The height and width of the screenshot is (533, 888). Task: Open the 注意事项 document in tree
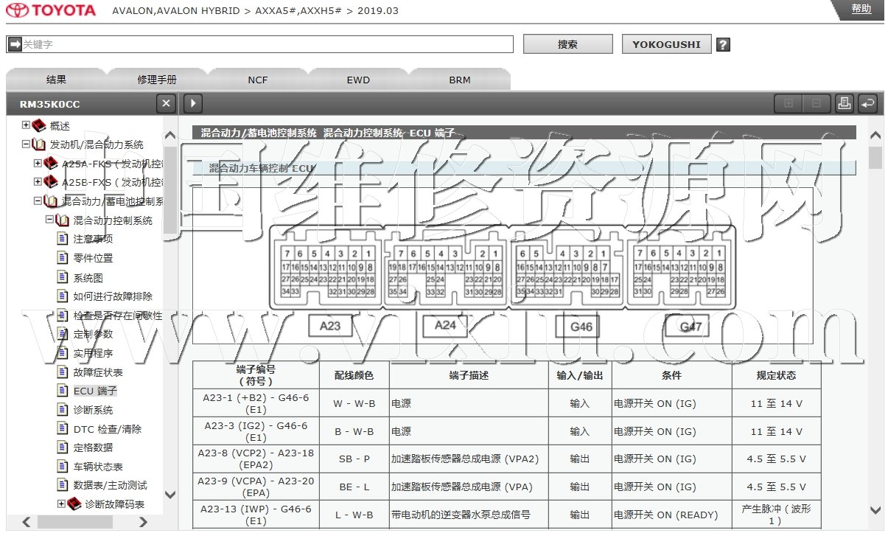[x=93, y=239]
